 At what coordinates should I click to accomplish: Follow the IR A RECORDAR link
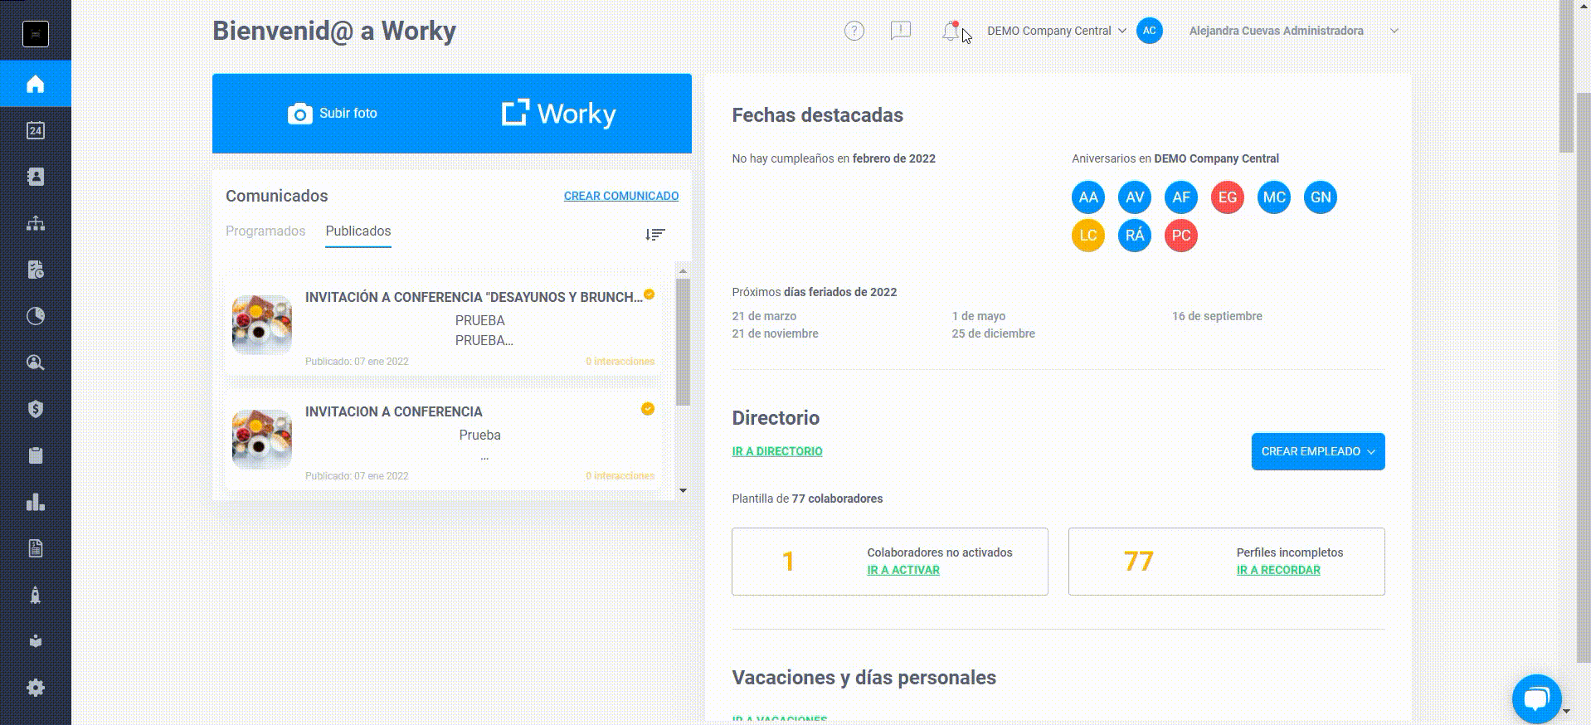tap(1278, 570)
